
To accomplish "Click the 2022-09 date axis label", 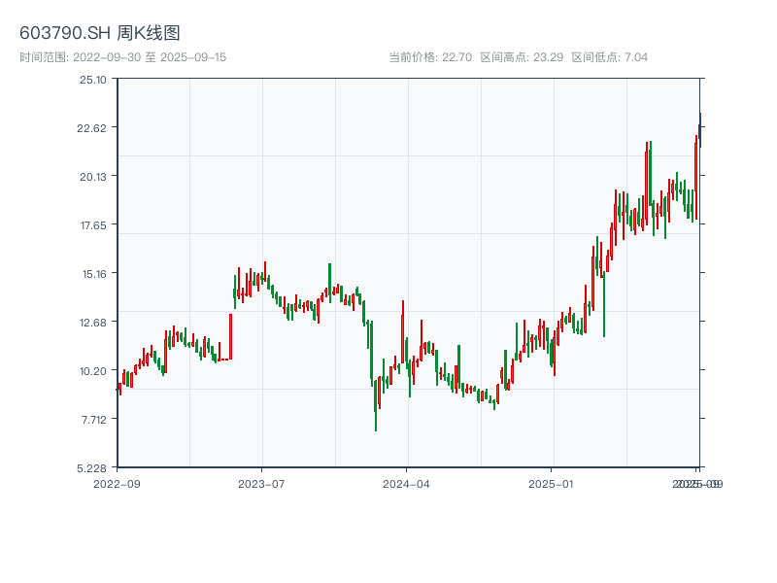I will click(x=117, y=483).
